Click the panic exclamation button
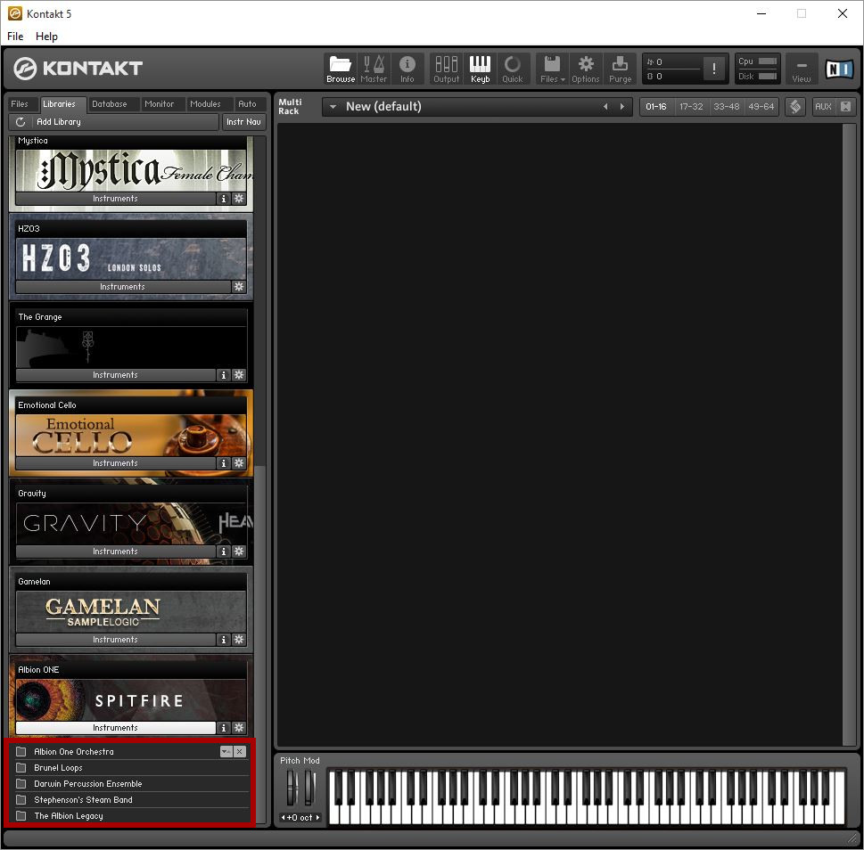Viewport: 864px width, 850px height. coord(714,69)
